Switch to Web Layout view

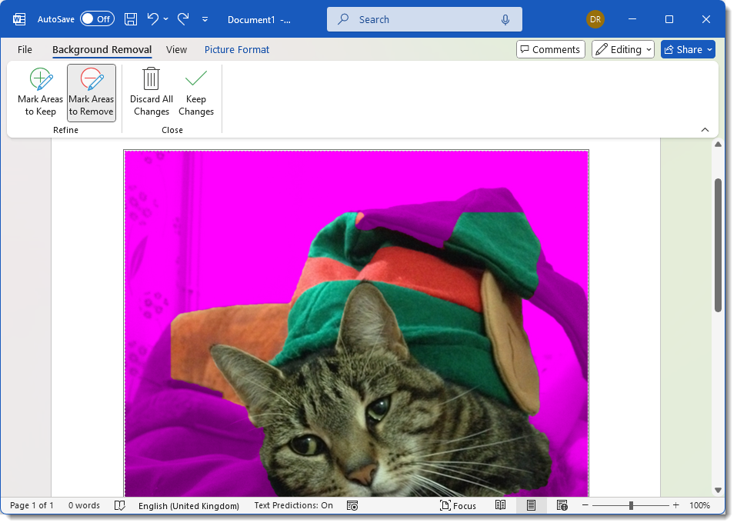(562, 505)
